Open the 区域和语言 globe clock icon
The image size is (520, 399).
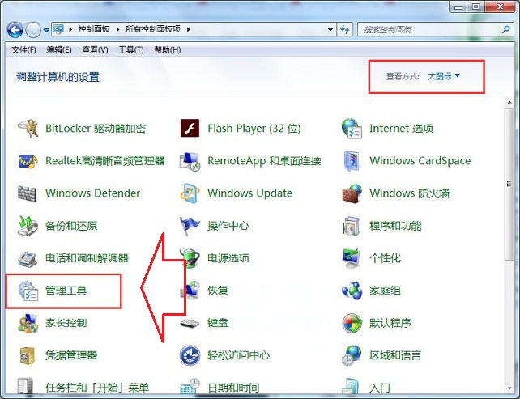click(x=352, y=355)
